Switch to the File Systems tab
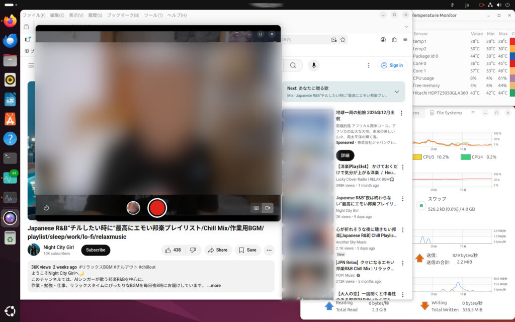515x322 pixels. pyautogui.click(x=446, y=113)
